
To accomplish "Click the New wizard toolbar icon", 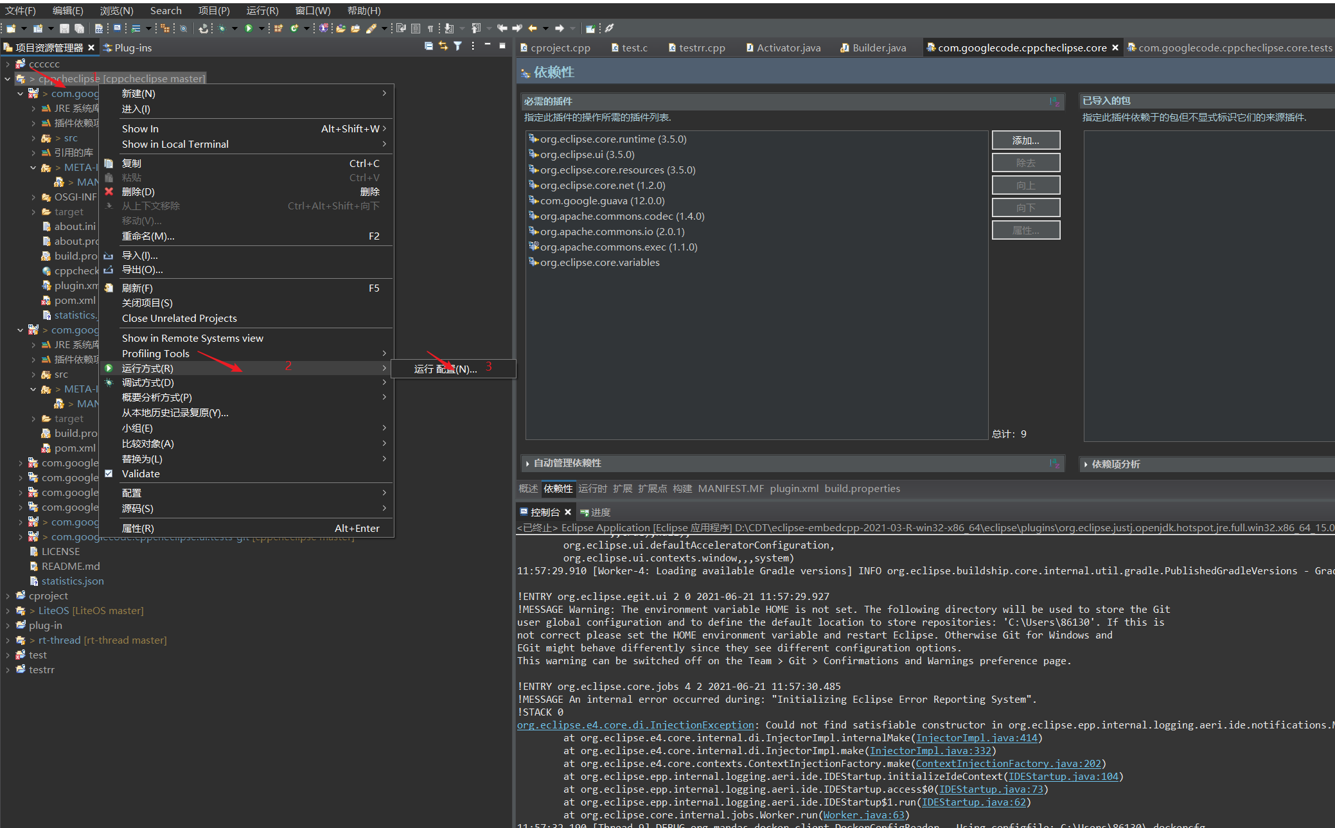I will pos(11,28).
